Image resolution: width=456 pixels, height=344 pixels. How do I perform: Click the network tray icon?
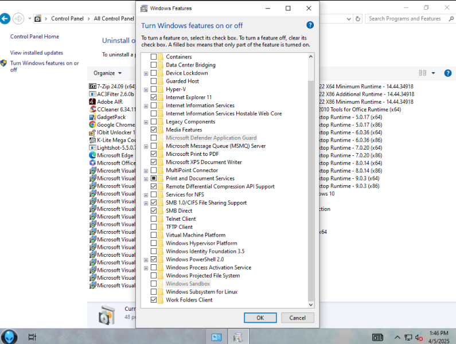click(408, 337)
